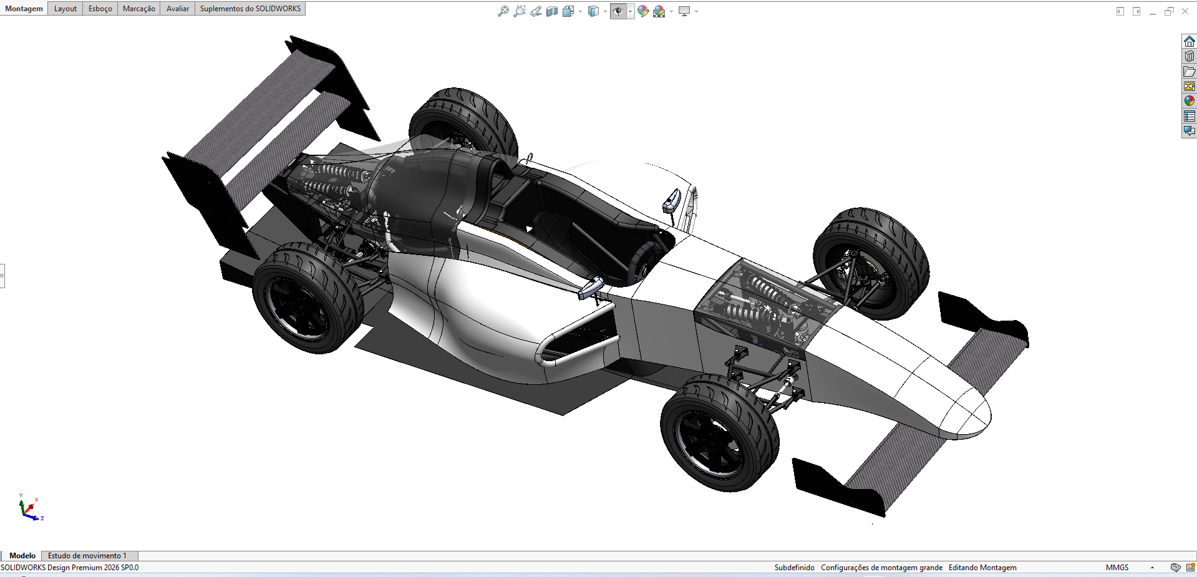Switch to the Esboço tab
This screenshot has height=577, width=1197.
pyautogui.click(x=100, y=9)
